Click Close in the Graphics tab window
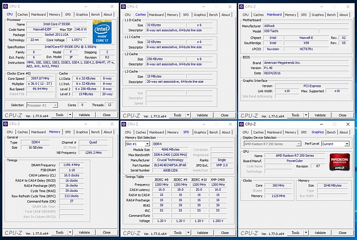Image resolution: width=357 pixels, height=240 pixels. (343, 233)
